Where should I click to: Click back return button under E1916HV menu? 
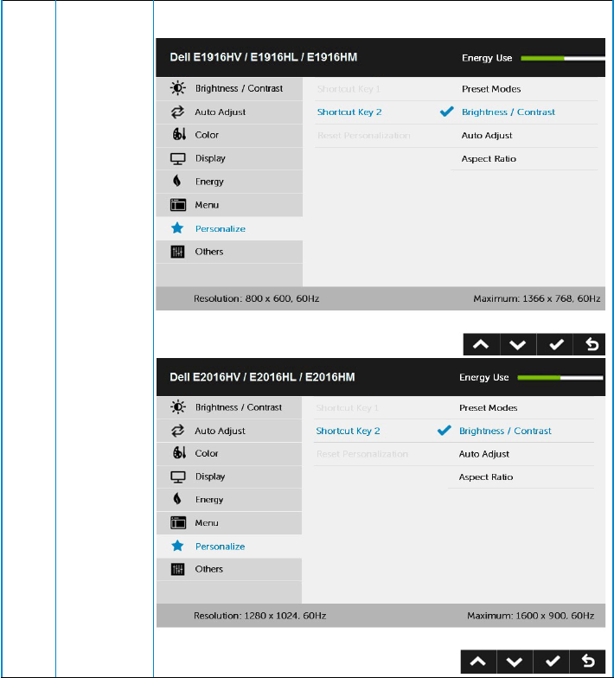pyautogui.click(x=590, y=344)
